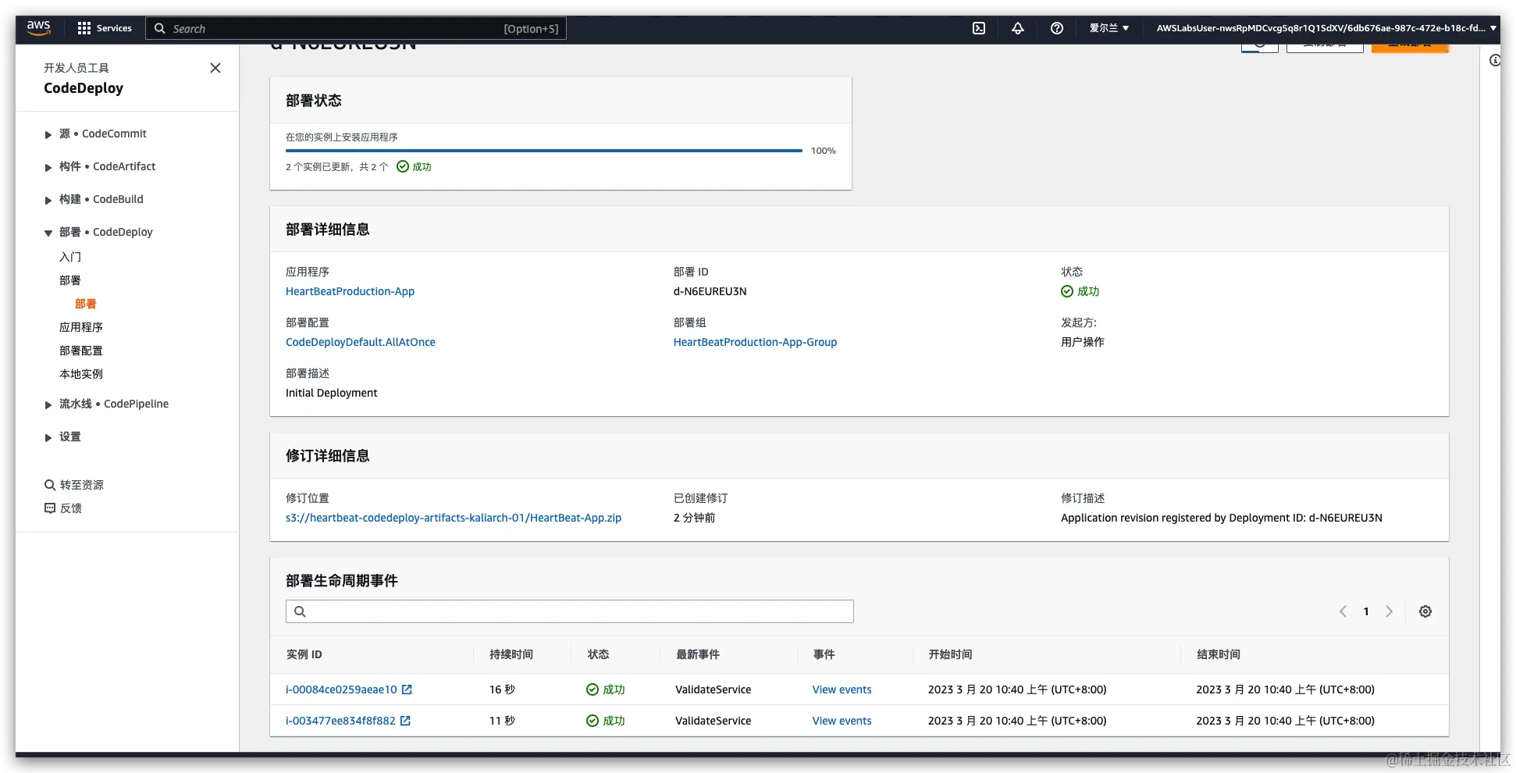Collapse 部署 CodeDeploy section

point(48,233)
